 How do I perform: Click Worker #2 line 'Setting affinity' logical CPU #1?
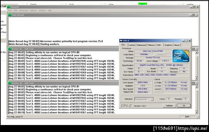pyautogui.click(x=44, y=87)
